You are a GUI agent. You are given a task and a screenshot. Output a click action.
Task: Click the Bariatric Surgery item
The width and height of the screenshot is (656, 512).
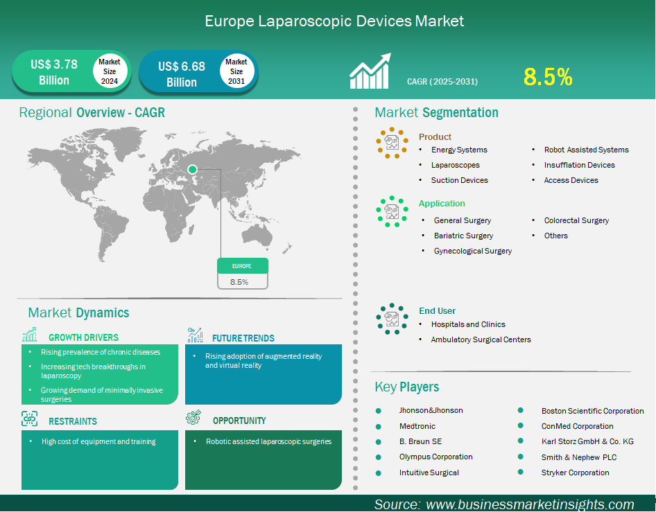point(463,236)
